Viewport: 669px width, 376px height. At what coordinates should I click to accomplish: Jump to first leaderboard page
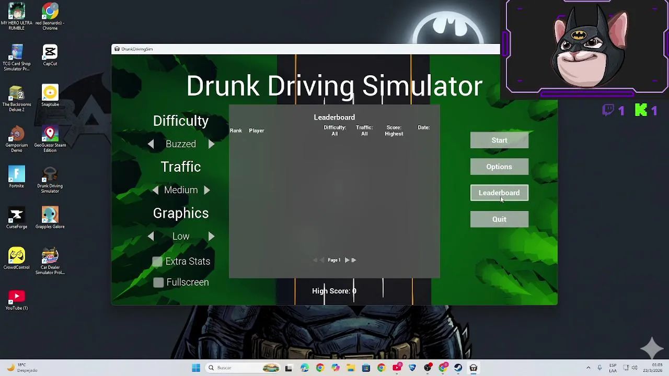[x=315, y=260]
